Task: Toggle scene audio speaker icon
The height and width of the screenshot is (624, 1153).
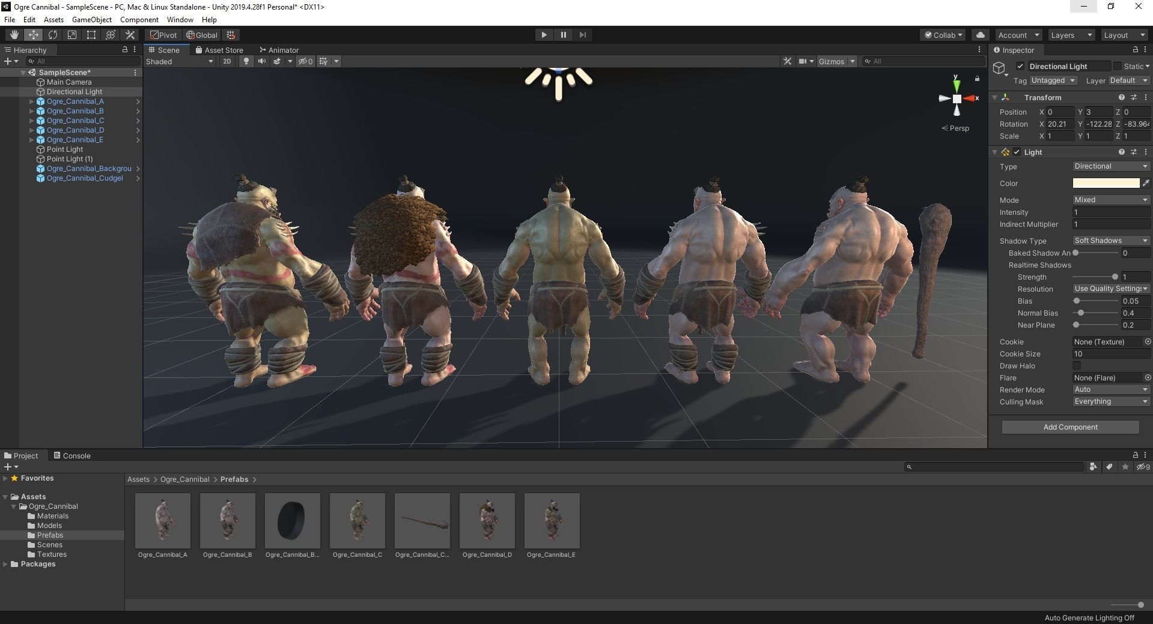Action: pos(261,61)
